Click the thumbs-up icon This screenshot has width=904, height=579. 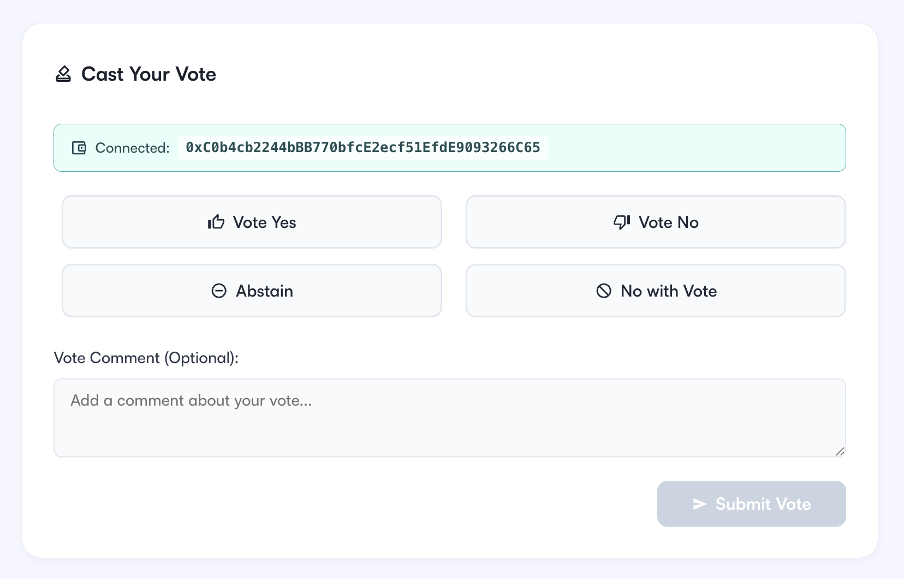pyautogui.click(x=216, y=222)
